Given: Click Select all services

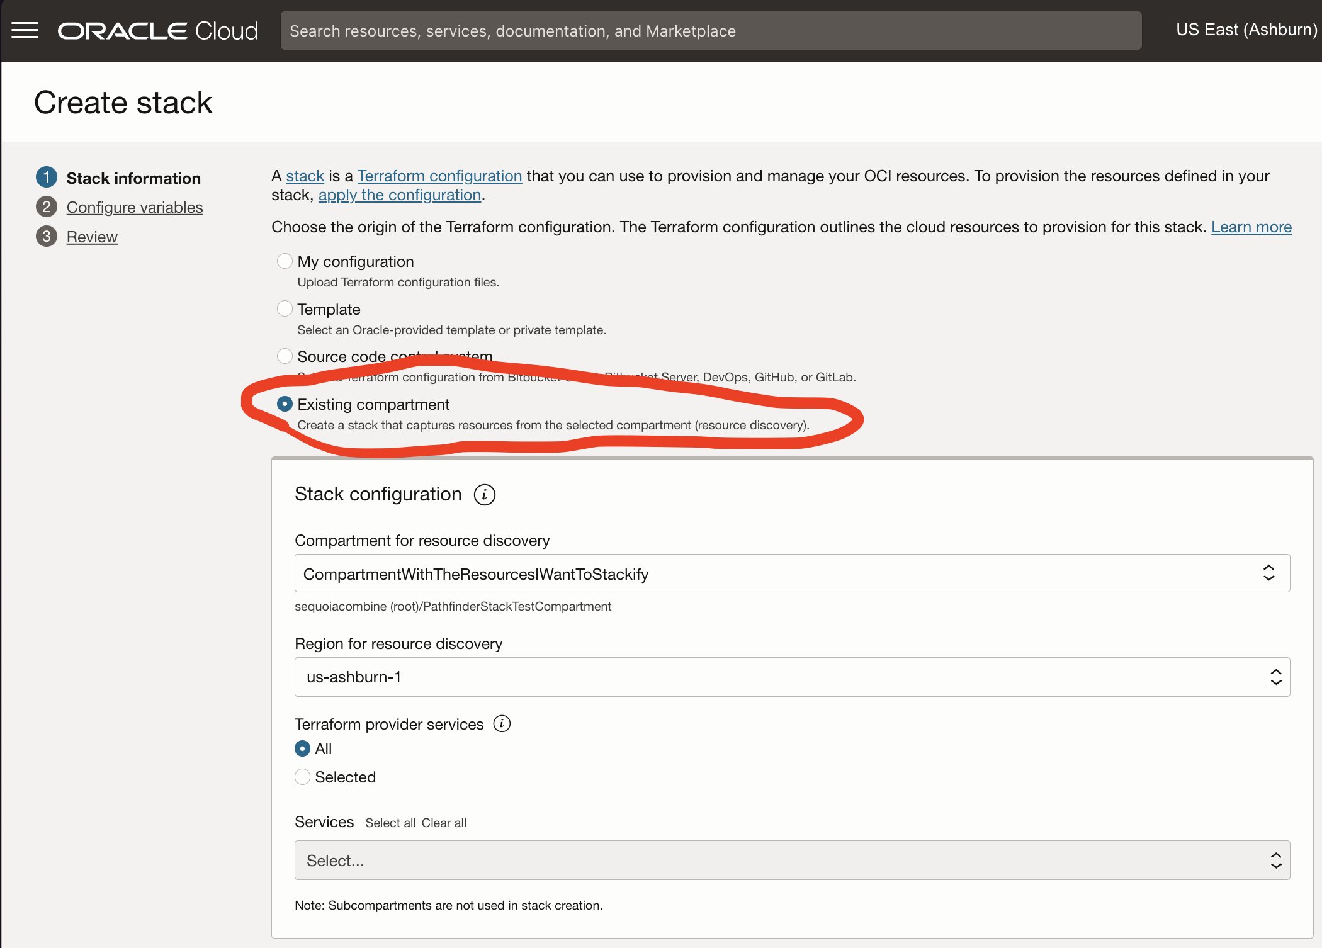Looking at the screenshot, I should [x=390, y=823].
